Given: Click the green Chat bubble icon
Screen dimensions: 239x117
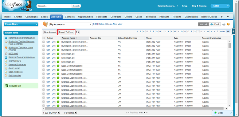Looking at the screenshot, I should point(215,113).
